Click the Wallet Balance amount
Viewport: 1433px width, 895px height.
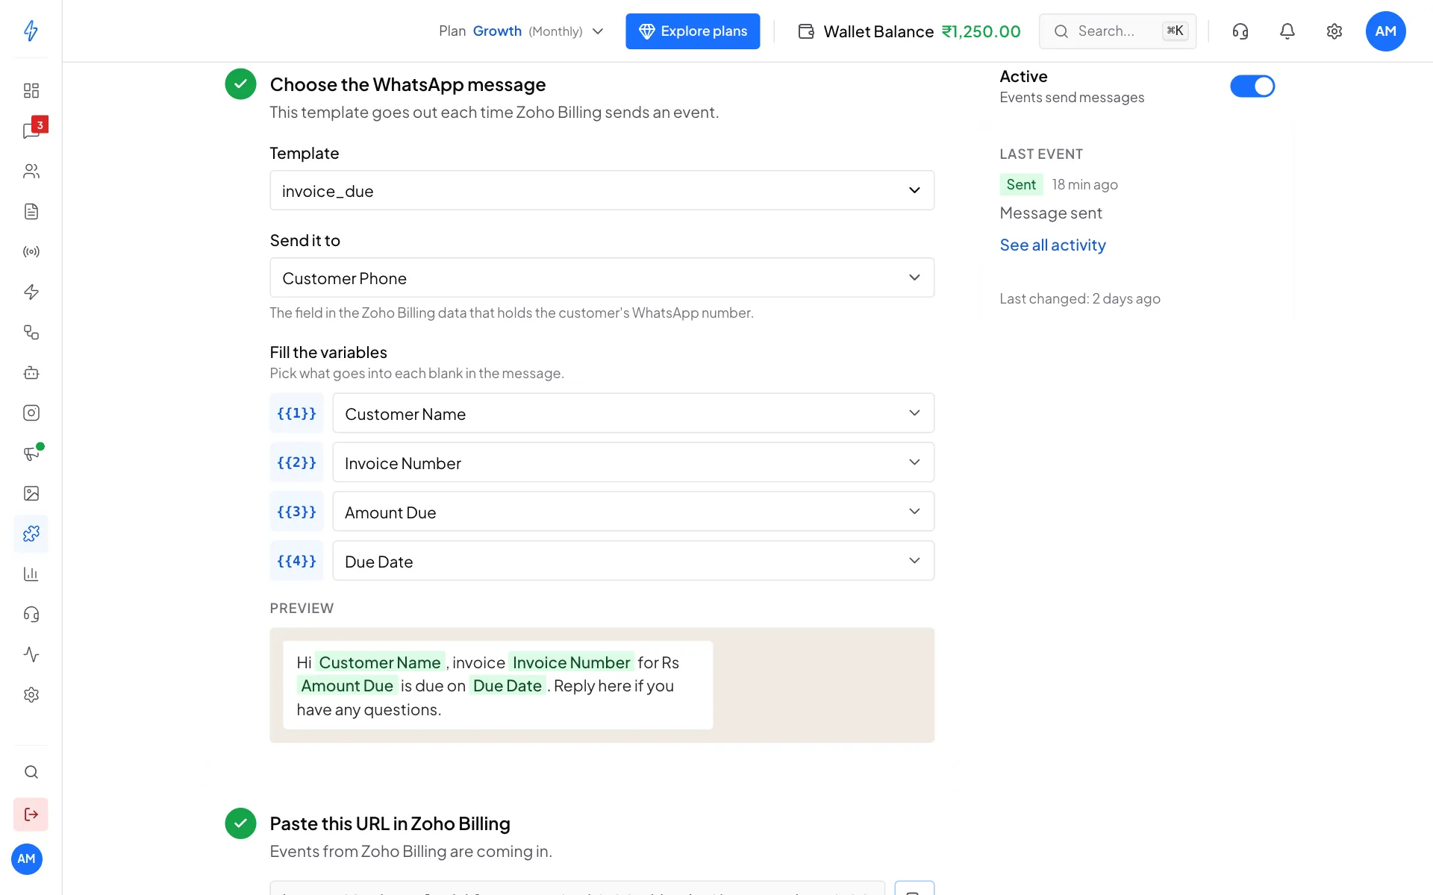click(981, 31)
